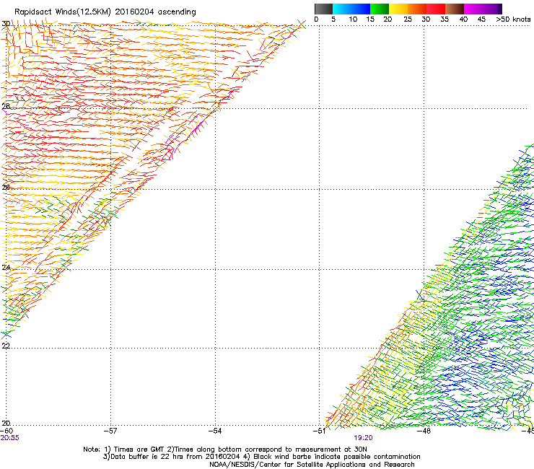Click the orange 25-30 knots legend color
Image resolution: width=534 pixels, height=469 pixels.
pyautogui.click(x=417, y=9)
